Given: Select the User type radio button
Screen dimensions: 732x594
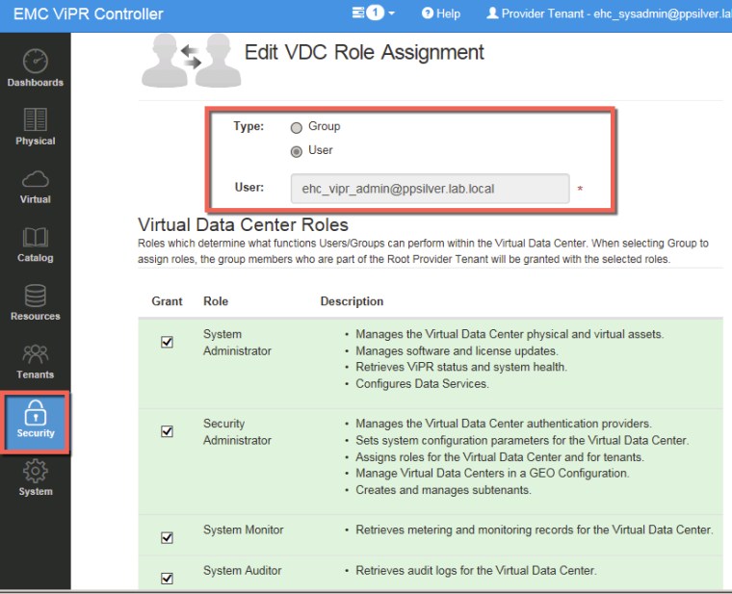Looking at the screenshot, I should (297, 151).
